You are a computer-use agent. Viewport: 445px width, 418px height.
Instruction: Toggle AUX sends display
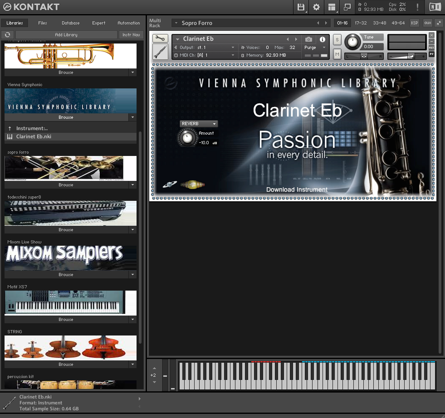pyautogui.click(x=431, y=48)
